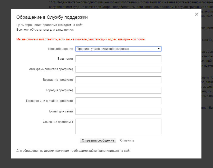Click the 'Описание проблемы' label
Screen dimensions: 213x168
coord(58,122)
